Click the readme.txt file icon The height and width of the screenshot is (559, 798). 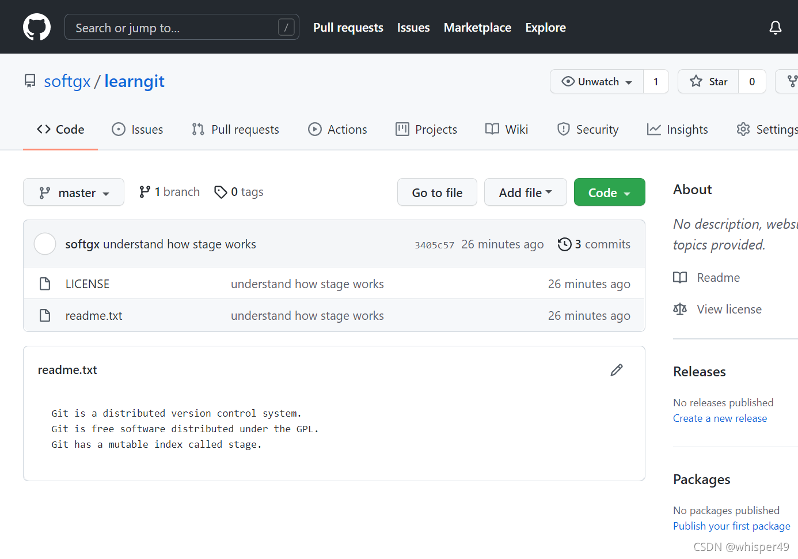pos(45,315)
